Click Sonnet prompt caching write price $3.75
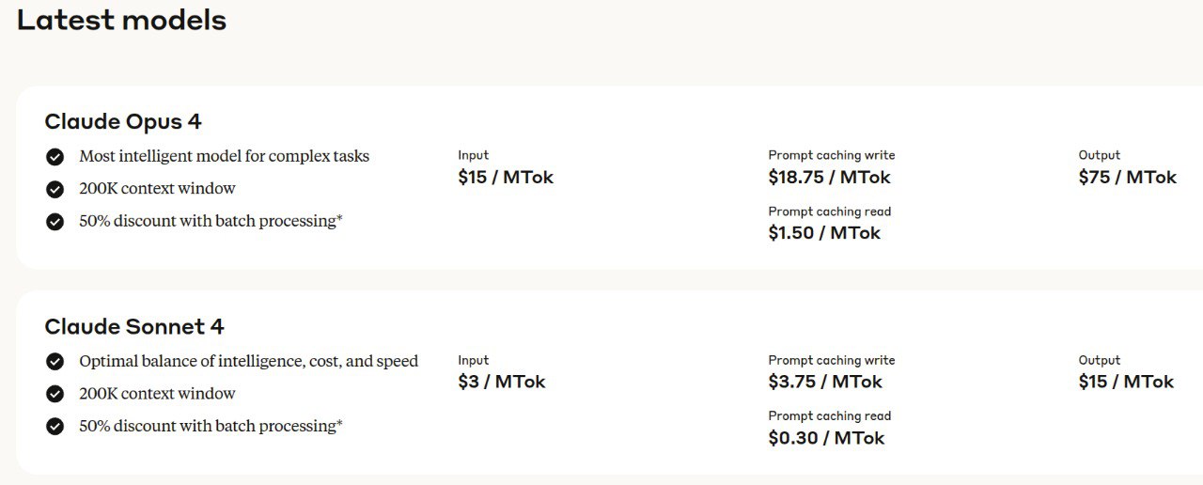Viewport: 1203px width, 485px height. [x=825, y=382]
